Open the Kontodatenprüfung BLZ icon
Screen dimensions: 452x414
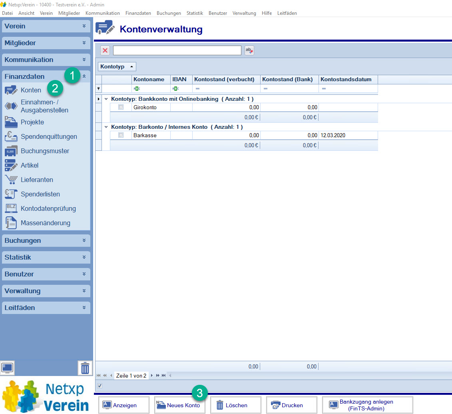click(x=11, y=208)
